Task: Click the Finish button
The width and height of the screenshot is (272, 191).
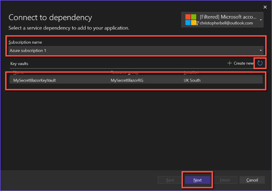Action: pyautogui.click(x=225, y=180)
